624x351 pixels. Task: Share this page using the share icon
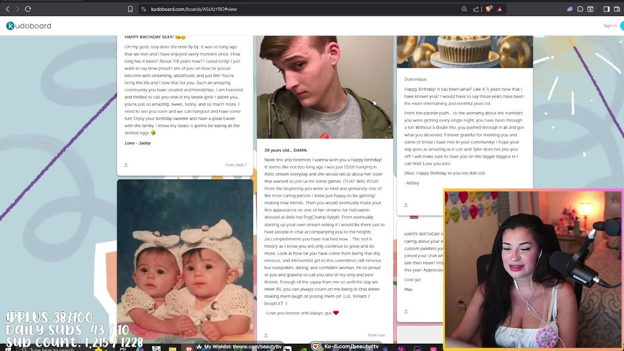point(476,9)
